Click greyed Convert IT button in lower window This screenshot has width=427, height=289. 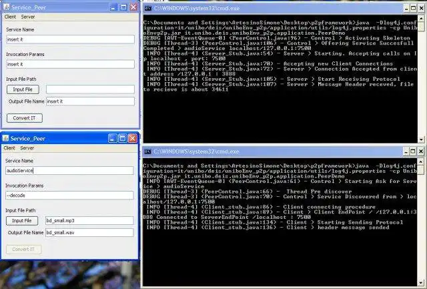(23, 249)
